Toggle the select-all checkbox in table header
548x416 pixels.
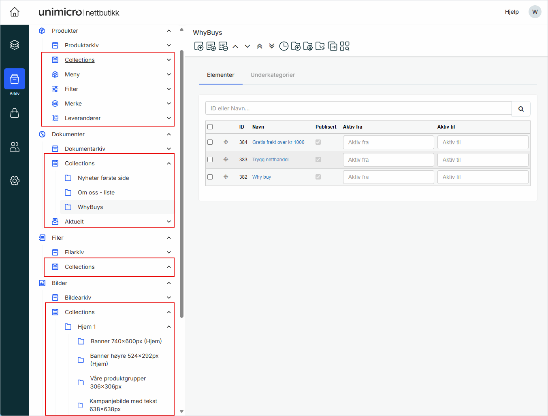pyautogui.click(x=210, y=127)
